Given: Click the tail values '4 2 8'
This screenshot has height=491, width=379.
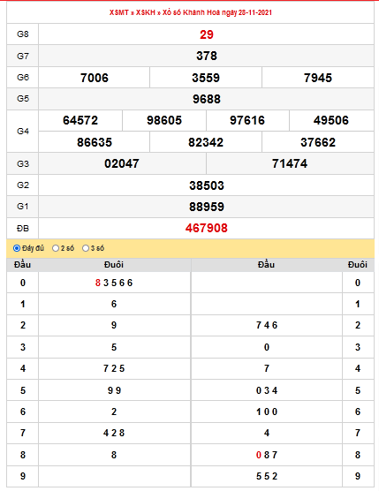Looking at the screenshot, I should (x=114, y=433).
